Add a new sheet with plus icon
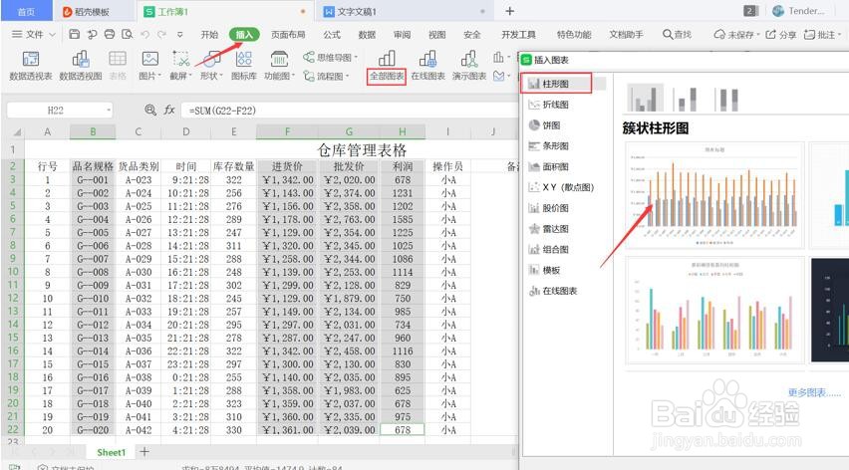 click(x=144, y=452)
